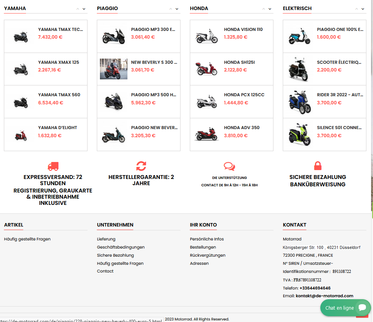Open the YAMAHA TMAX 560 product title

(59, 95)
